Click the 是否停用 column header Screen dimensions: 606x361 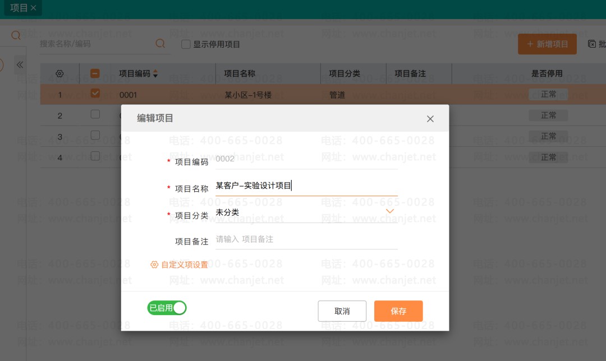pyautogui.click(x=547, y=73)
